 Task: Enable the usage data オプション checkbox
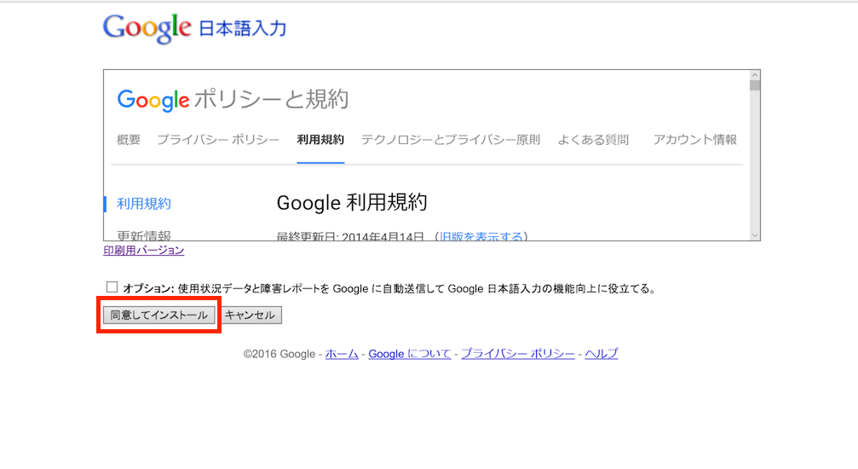112,287
